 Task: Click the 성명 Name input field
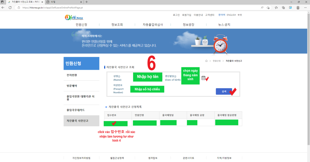pos(148,77)
